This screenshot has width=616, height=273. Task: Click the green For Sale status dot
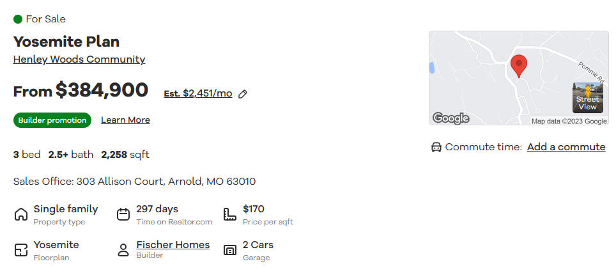[18, 19]
